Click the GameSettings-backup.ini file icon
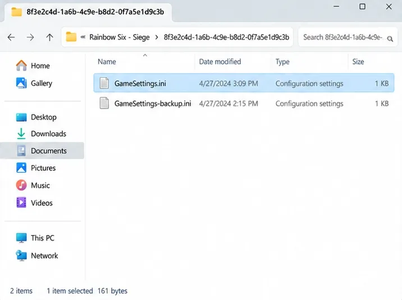The height and width of the screenshot is (300, 402). 104,103
